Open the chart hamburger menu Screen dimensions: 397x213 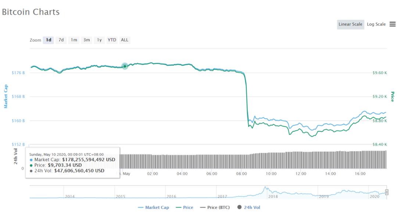click(392, 24)
